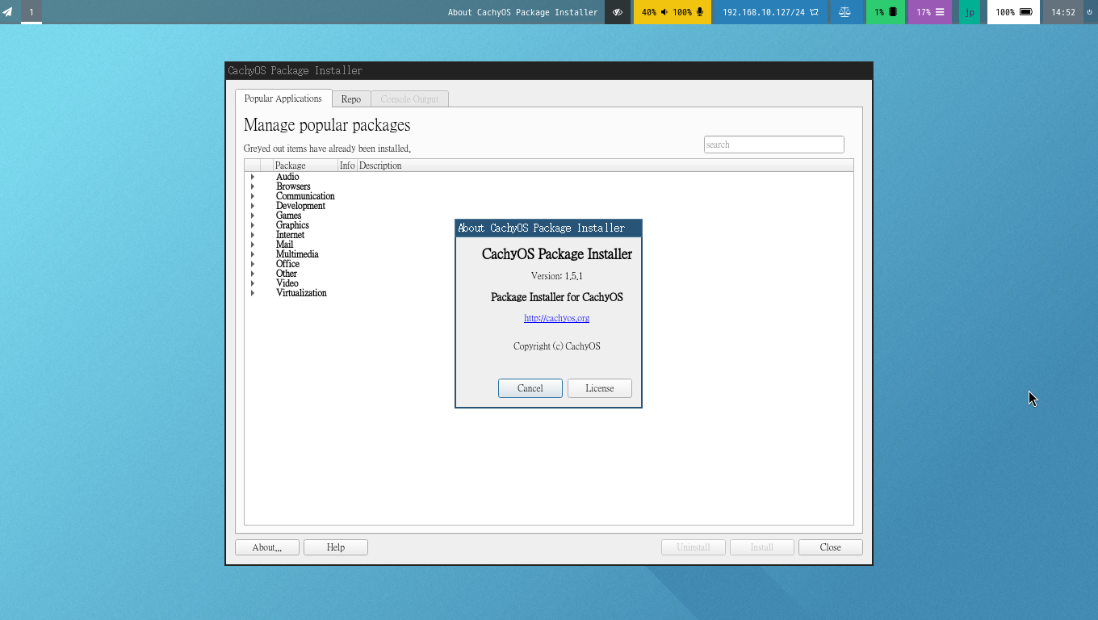The width and height of the screenshot is (1098, 620).
Task: Click the CPU chip icon
Action: click(893, 12)
